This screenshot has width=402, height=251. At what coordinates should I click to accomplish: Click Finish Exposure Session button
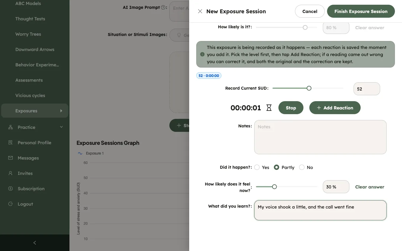(361, 11)
